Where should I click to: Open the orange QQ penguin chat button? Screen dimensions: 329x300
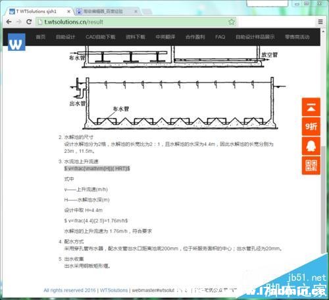click(x=311, y=146)
